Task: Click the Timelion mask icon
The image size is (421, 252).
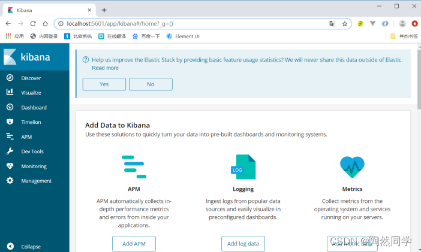Action: point(10,122)
